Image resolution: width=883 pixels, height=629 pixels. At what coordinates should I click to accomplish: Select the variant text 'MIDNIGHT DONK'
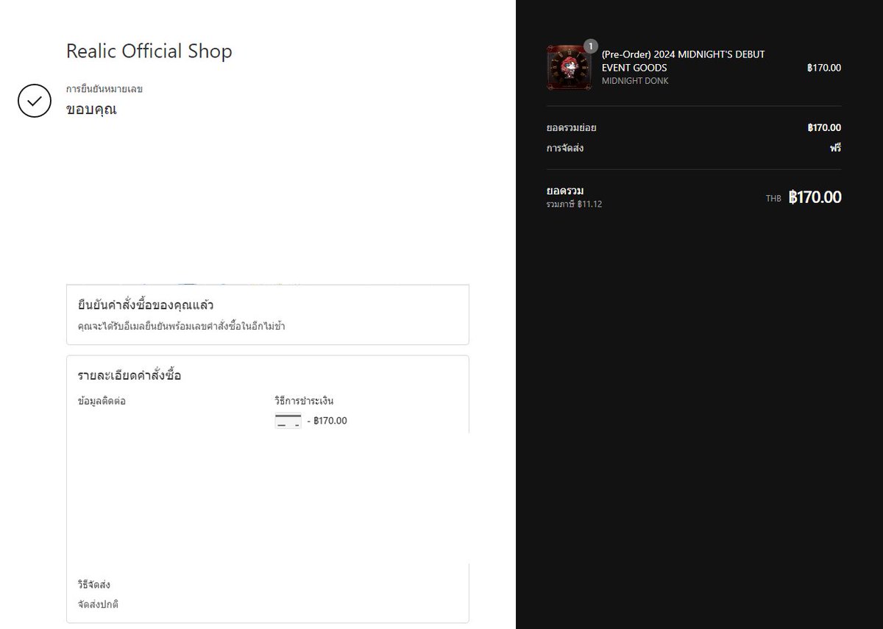tap(635, 81)
